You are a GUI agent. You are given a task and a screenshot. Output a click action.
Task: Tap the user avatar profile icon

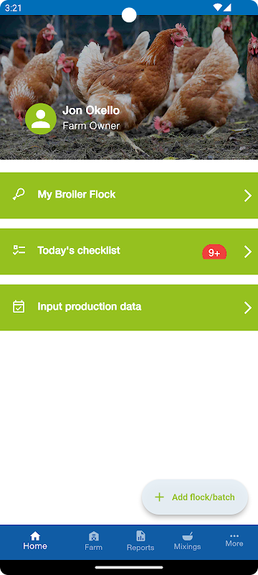[x=41, y=119]
